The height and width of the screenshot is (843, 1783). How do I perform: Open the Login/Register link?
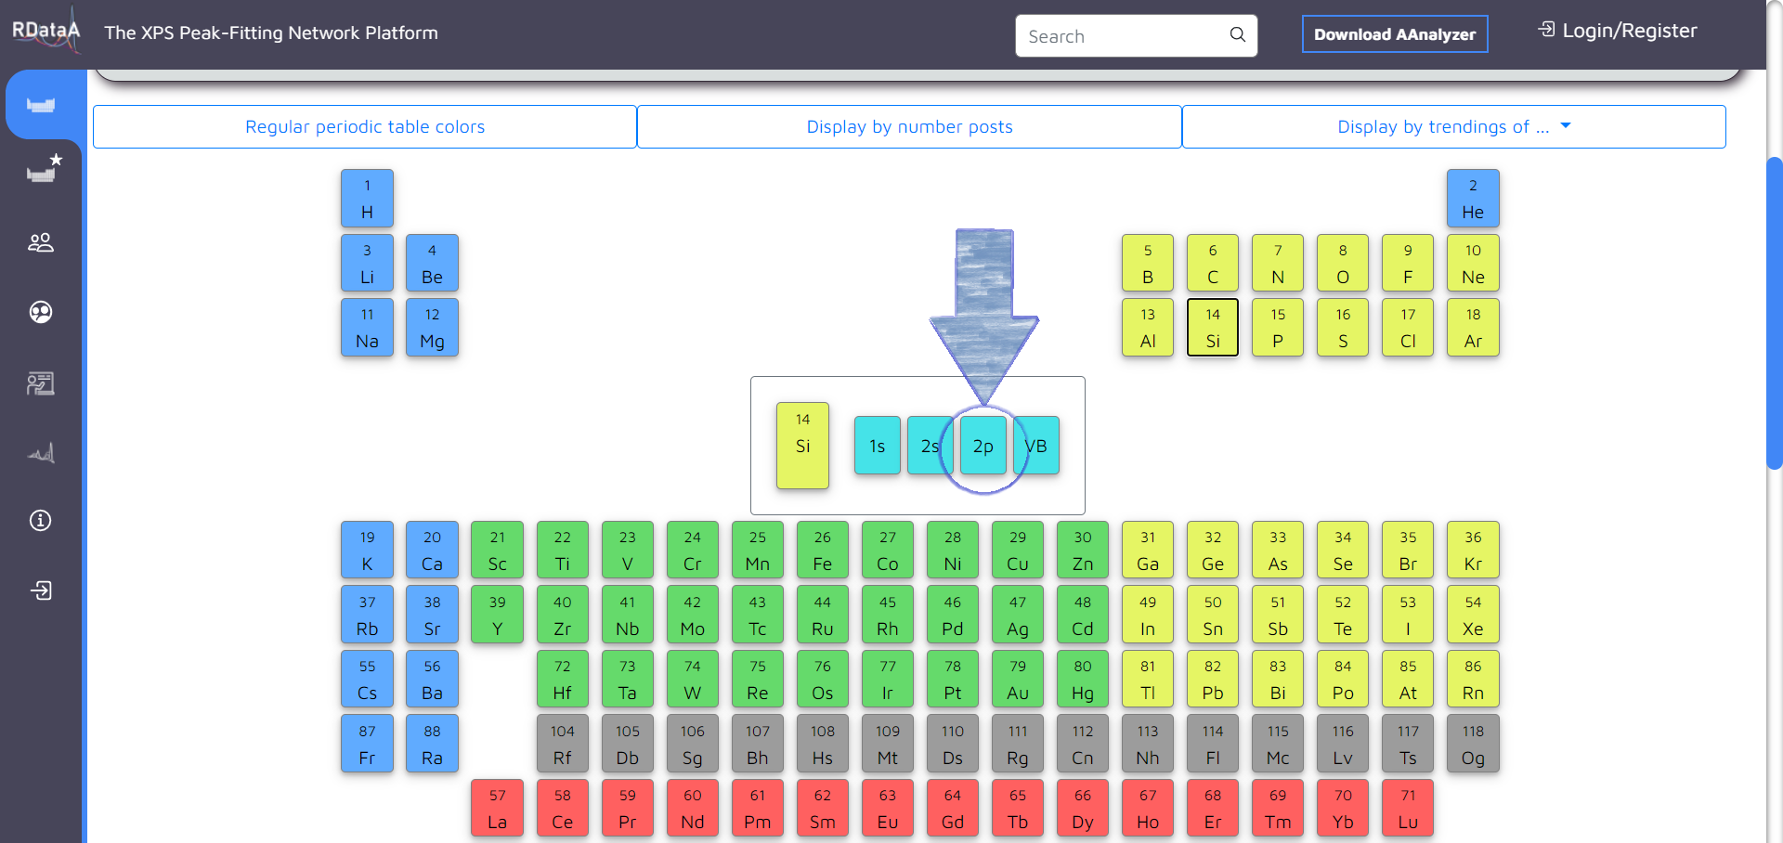click(1618, 31)
